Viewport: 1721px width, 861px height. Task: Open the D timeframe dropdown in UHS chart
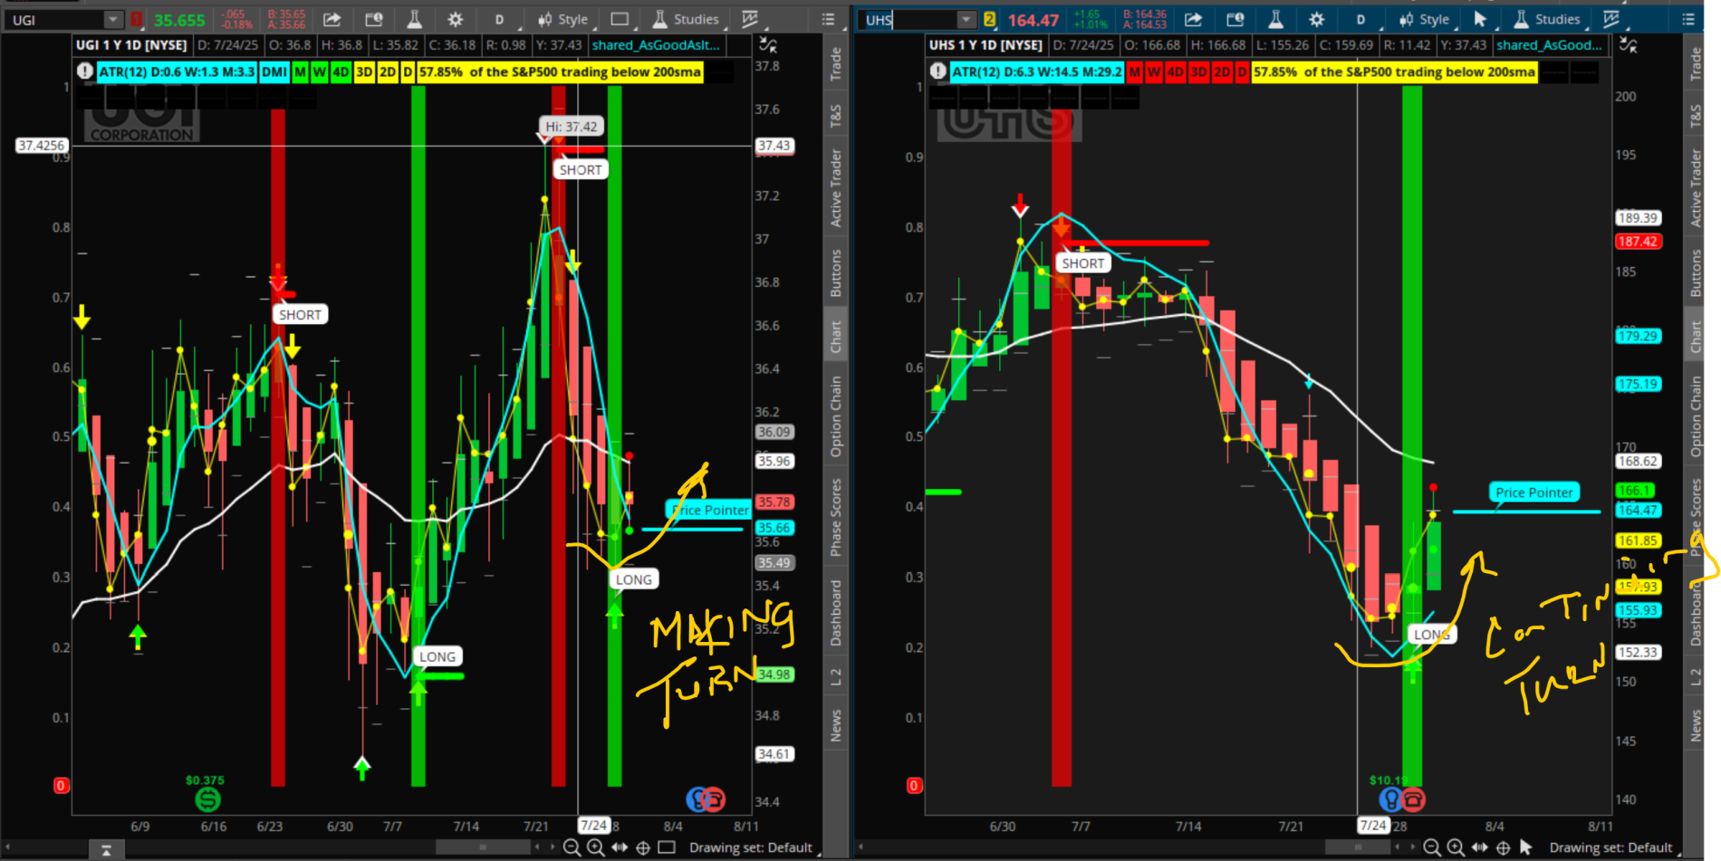pos(1360,19)
